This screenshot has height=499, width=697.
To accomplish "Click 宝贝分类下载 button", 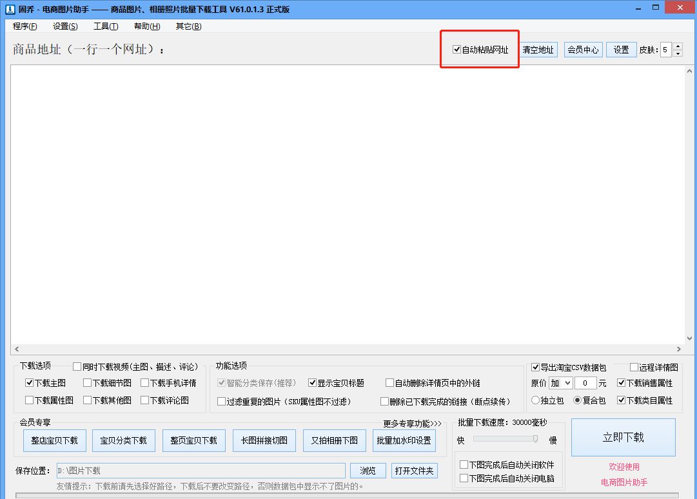I will 124,440.
